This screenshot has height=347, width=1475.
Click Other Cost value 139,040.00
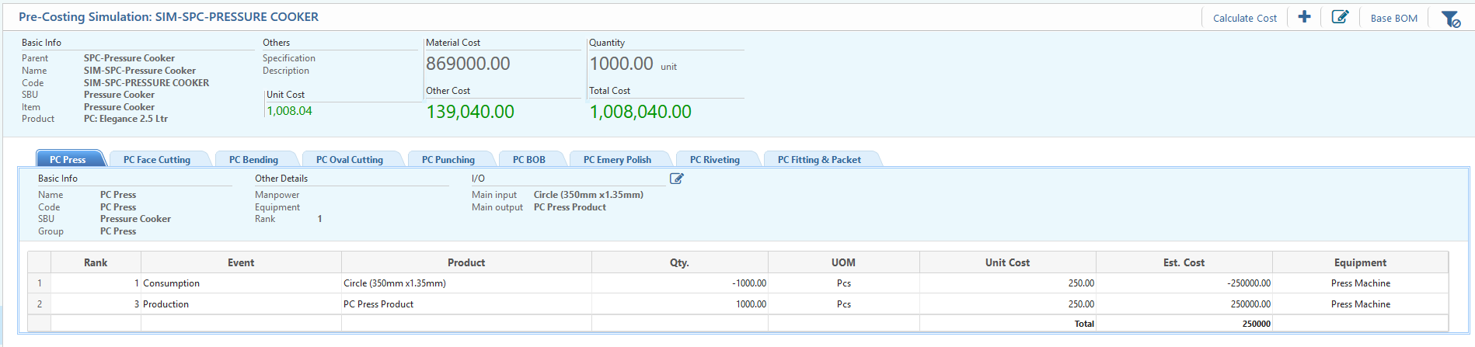(x=470, y=112)
